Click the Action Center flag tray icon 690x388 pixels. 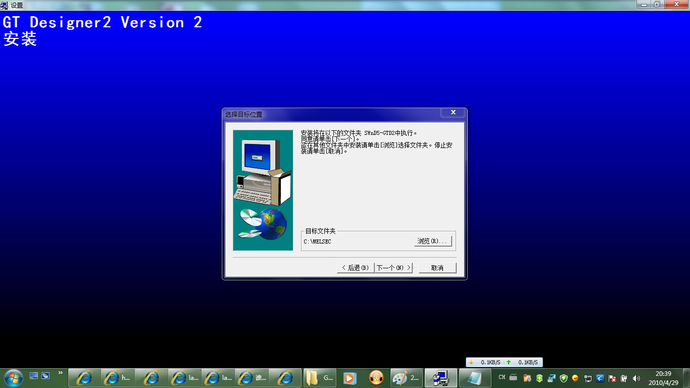612,378
